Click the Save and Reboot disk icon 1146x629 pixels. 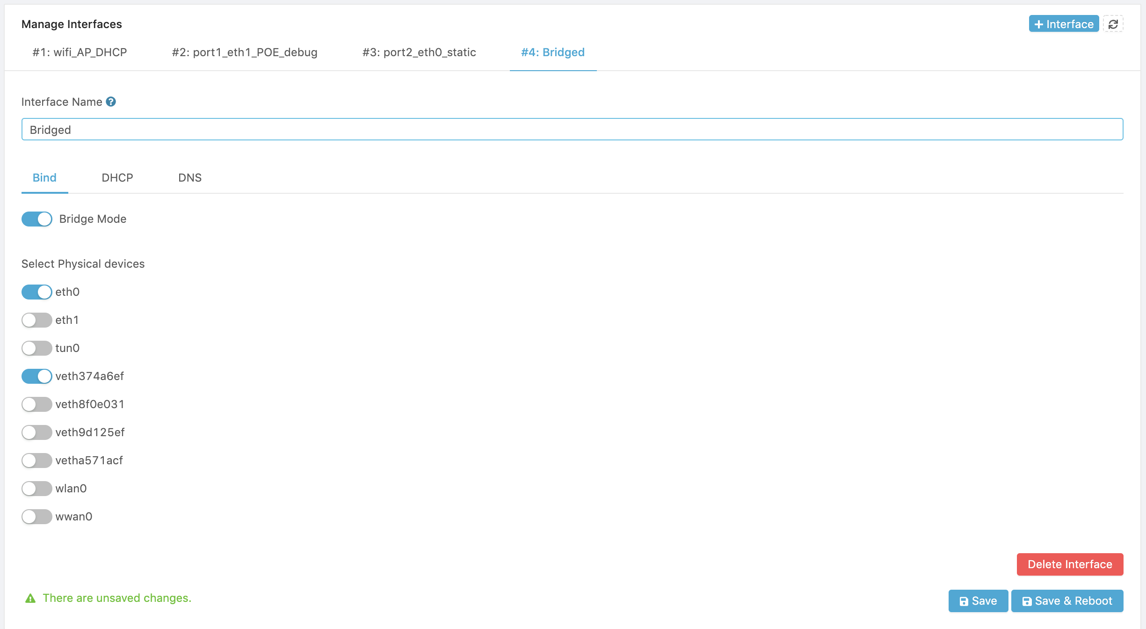[1027, 601]
